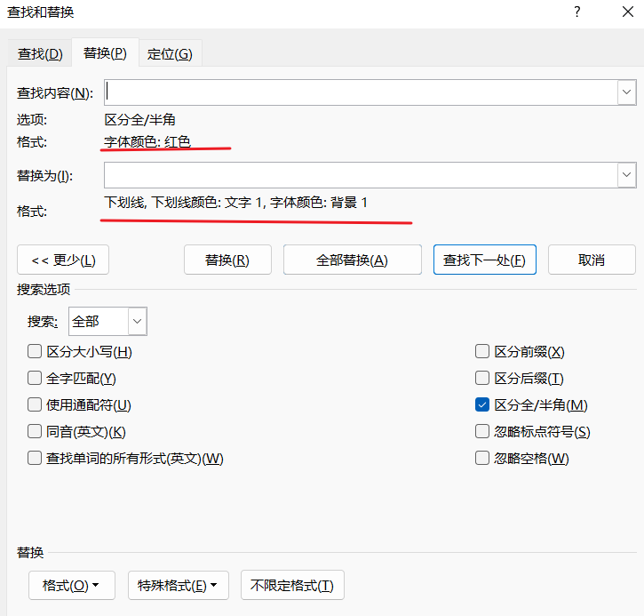Click the 全部替换(A) button

[x=353, y=260]
